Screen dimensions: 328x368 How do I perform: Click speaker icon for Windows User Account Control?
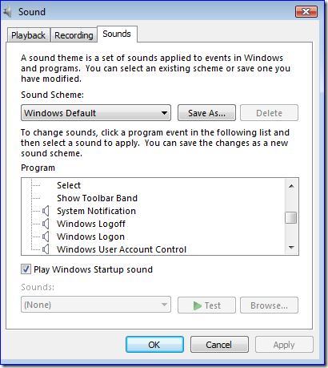click(x=46, y=249)
